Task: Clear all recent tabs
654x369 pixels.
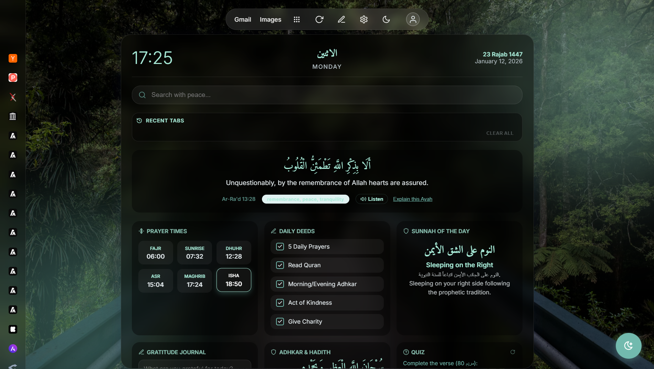Action: 499,133
